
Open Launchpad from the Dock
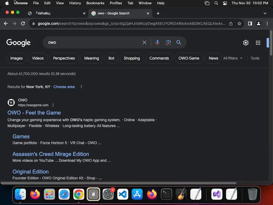(x=49, y=194)
